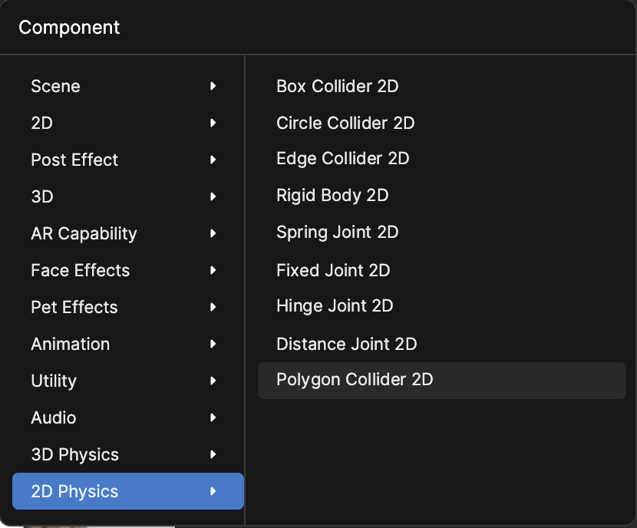Open the Face Effects category
This screenshot has height=528, width=637.
pyautogui.click(x=128, y=270)
